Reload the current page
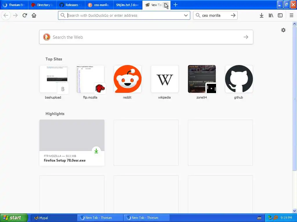 tap(25, 15)
